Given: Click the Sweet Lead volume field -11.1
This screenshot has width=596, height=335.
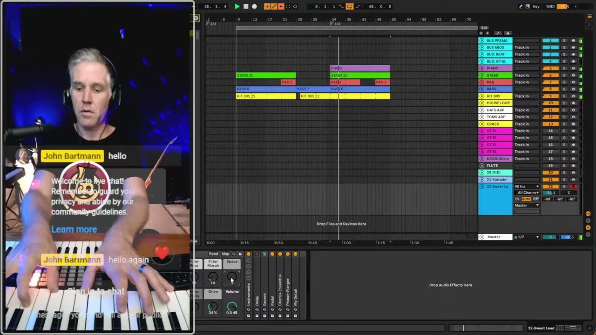Looking at the screenshot, I should [550, 193].
